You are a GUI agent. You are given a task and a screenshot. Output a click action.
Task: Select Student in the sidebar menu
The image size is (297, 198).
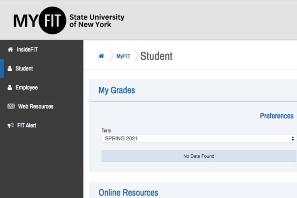(24, 68)
